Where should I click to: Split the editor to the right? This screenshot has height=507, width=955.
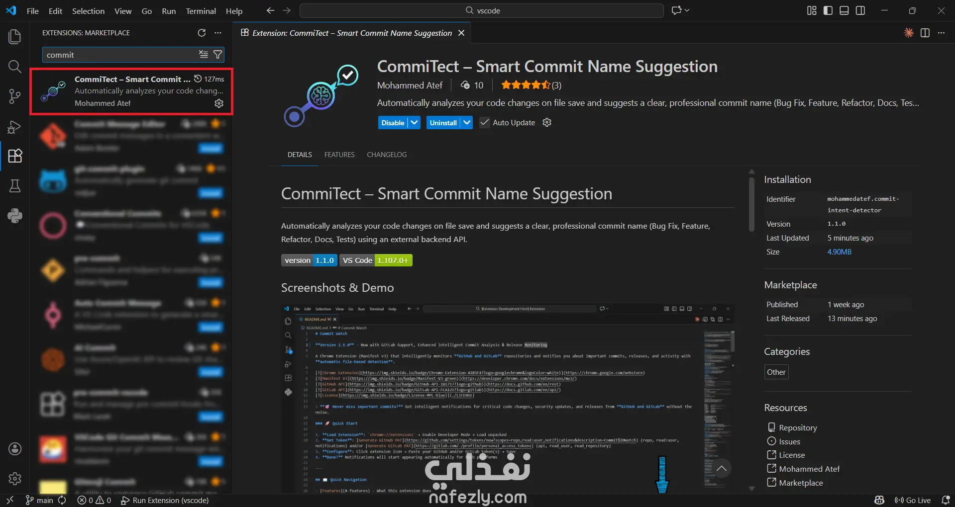[x=925, y=33]
